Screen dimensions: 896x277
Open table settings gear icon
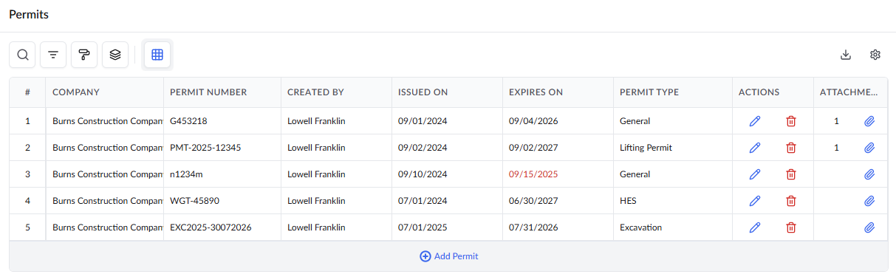pos(875,55)
